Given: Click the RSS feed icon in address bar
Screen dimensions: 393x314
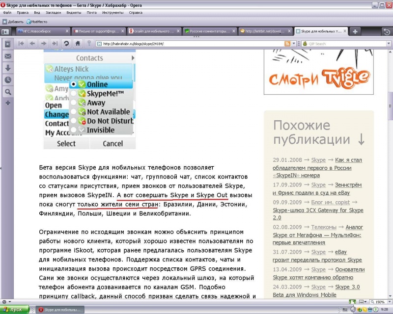Looking at the screenshot, I should pyautogui.click(x=287, y=44).
